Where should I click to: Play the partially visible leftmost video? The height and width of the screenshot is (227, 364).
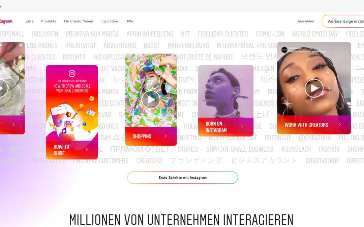point(2,88)
